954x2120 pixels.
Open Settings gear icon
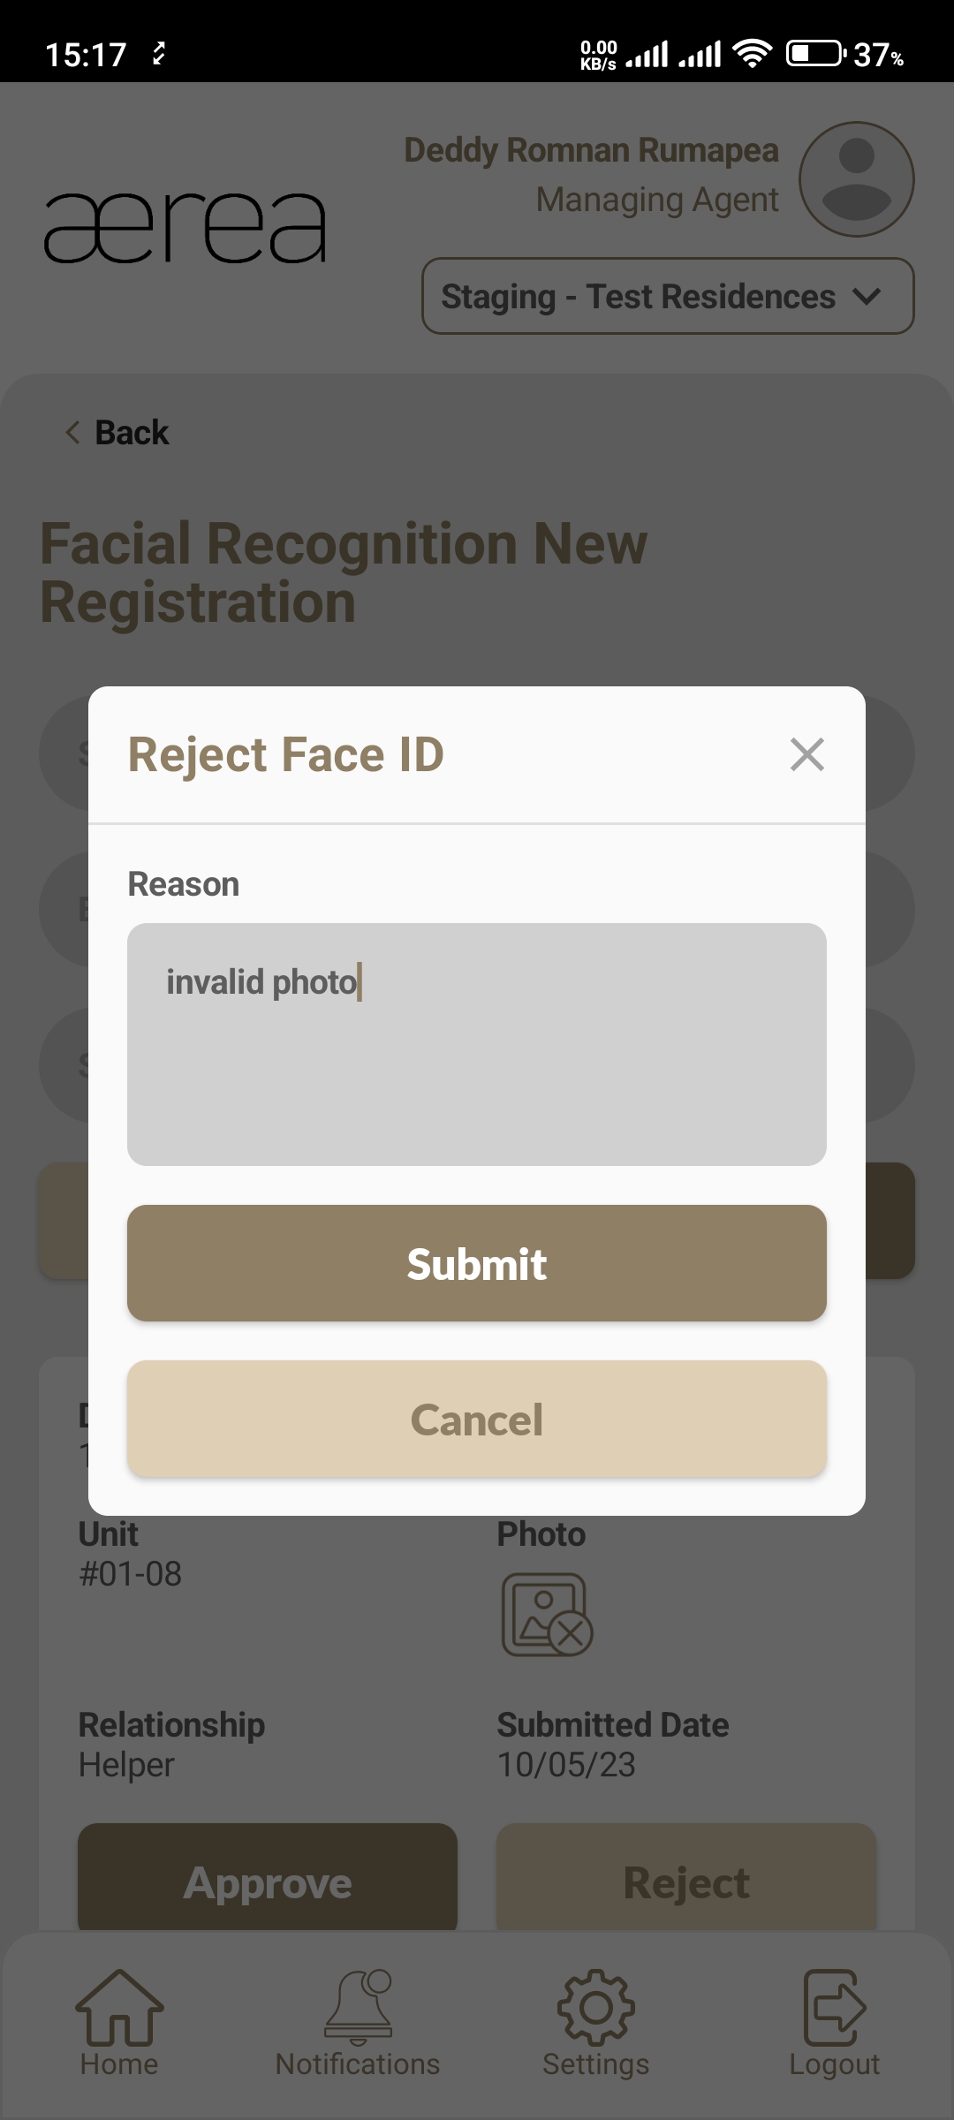point(595,2007)
